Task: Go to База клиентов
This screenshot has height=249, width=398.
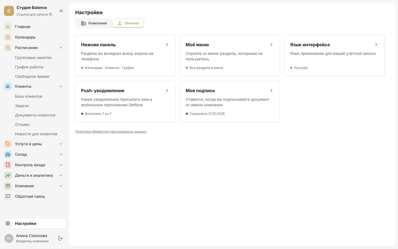Action: click(x=29, y=96)
